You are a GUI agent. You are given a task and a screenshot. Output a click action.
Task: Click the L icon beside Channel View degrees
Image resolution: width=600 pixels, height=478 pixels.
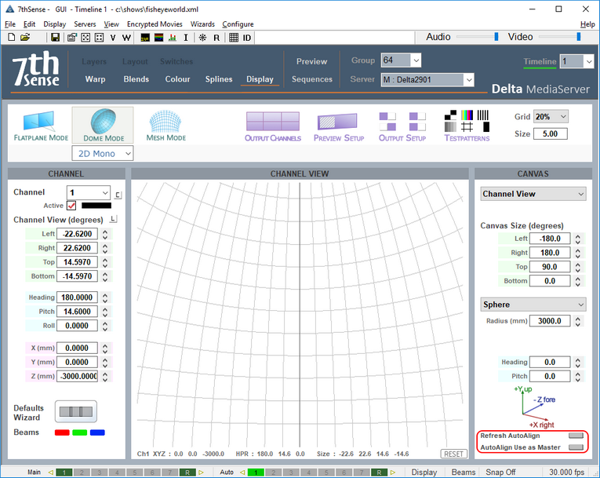click(x=113, y=219)
